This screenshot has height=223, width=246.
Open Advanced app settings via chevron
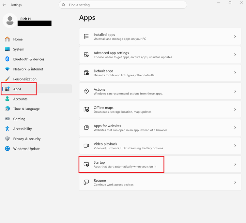[235, 54]
